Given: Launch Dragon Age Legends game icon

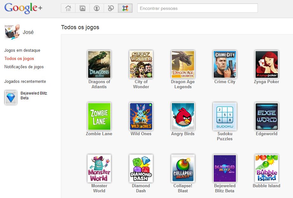Looking at the screenshot, I should (x=183, y=64).
